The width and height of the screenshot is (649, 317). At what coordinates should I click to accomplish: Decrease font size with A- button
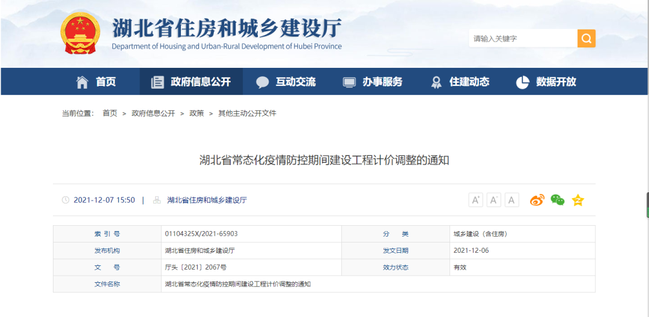pyautogui.click(x=493, y=201)
